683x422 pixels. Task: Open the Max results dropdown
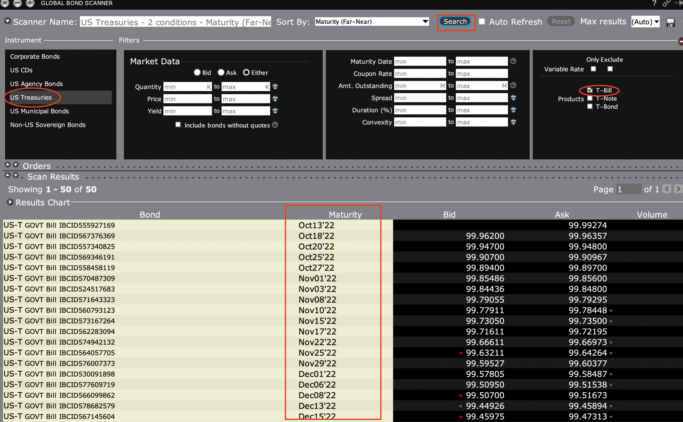(645, 22)
